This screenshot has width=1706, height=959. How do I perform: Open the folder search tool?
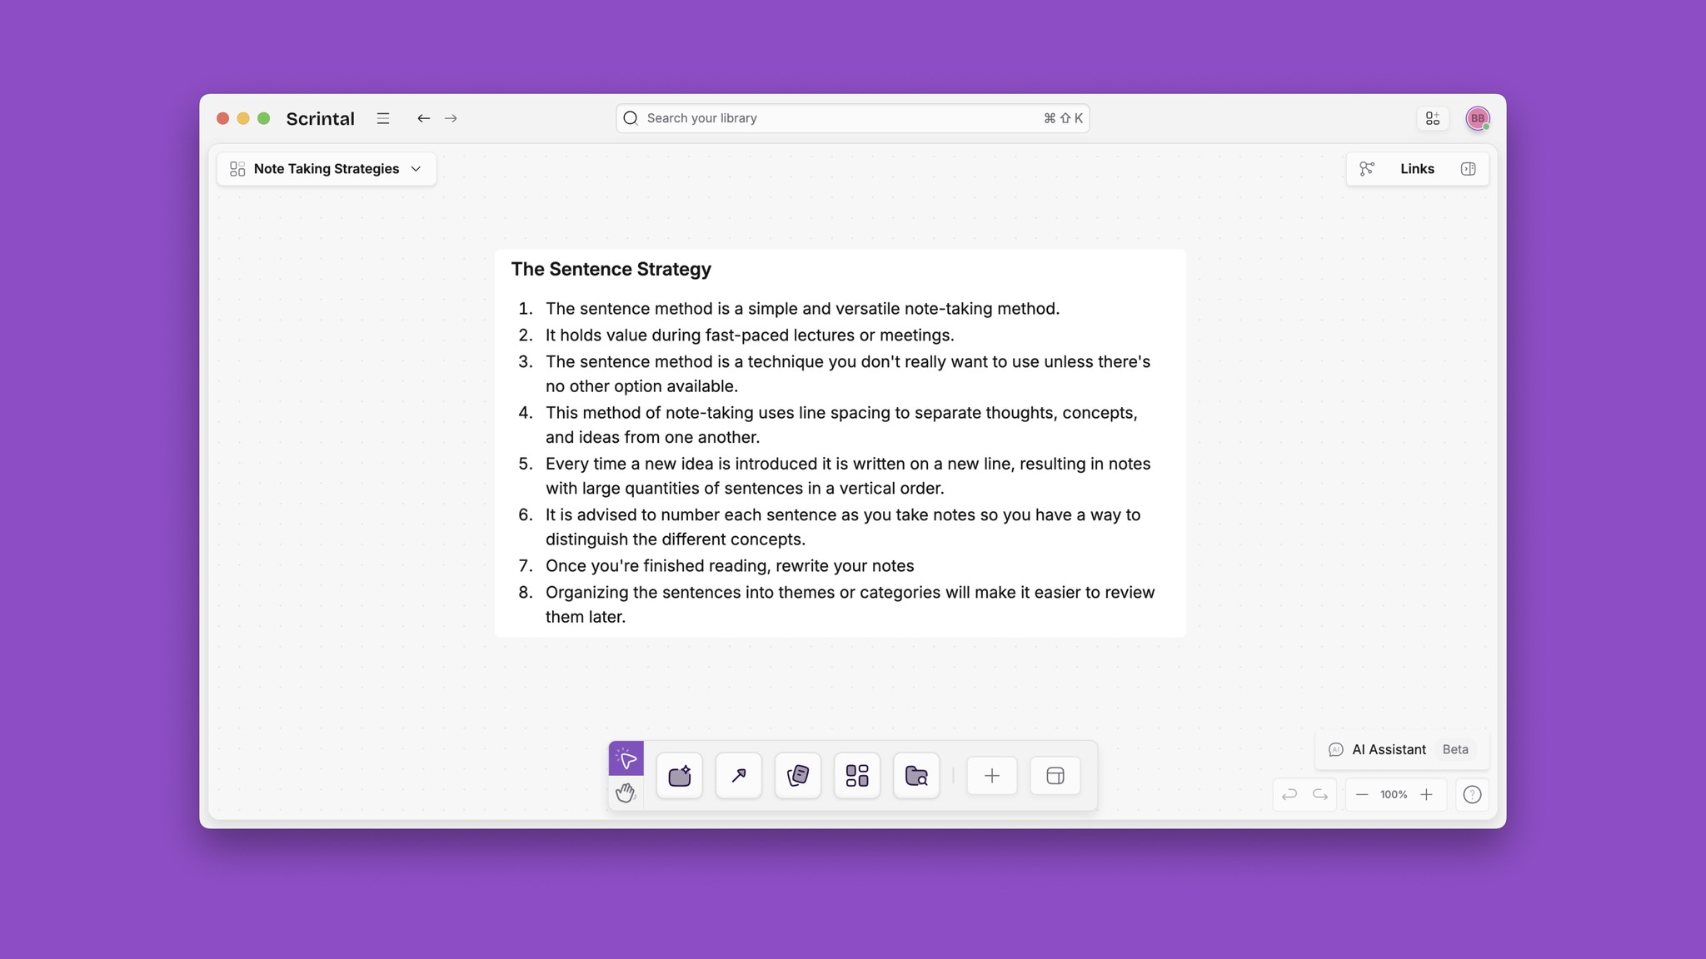pyautogui.click(x=915, y=775)
